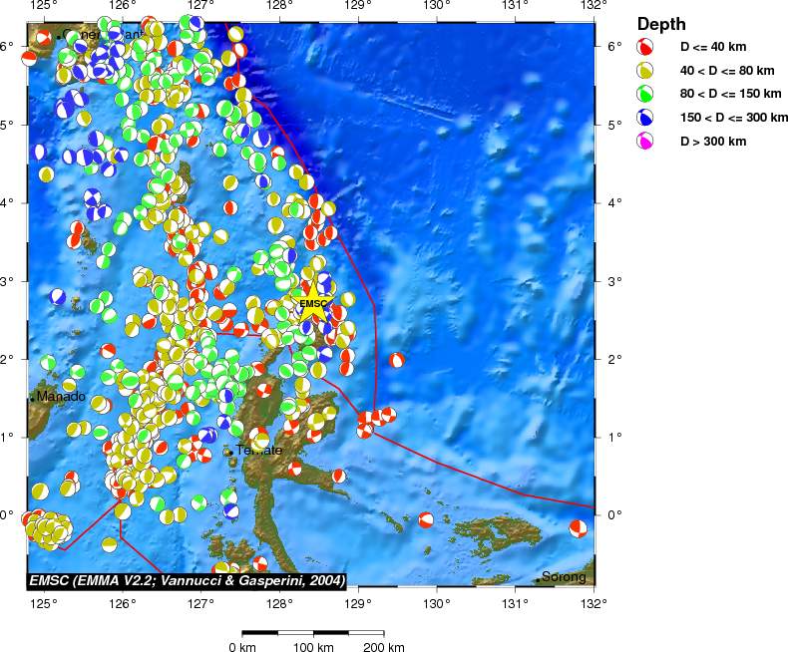Click the Ternate city label
Image resolution: width=788 pixels, height=652 pixels.
point(259,450)
